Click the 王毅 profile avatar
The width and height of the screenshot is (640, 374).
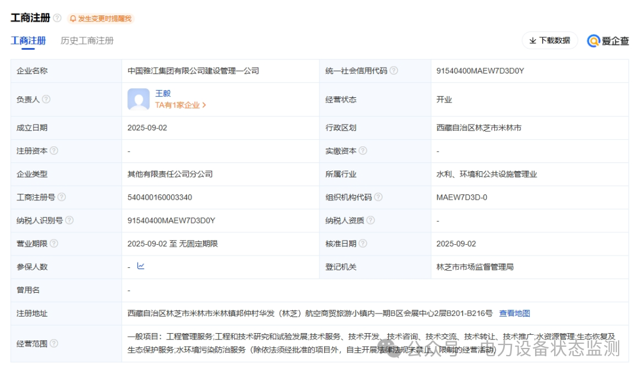click(139, 100)
